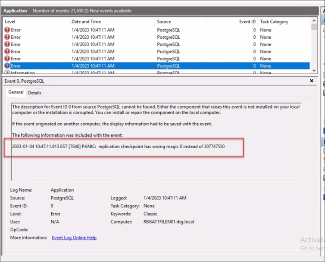Screen dimensions: 325x262
Task: Click the error icon in the fifth event row
Action: [7, 59]
